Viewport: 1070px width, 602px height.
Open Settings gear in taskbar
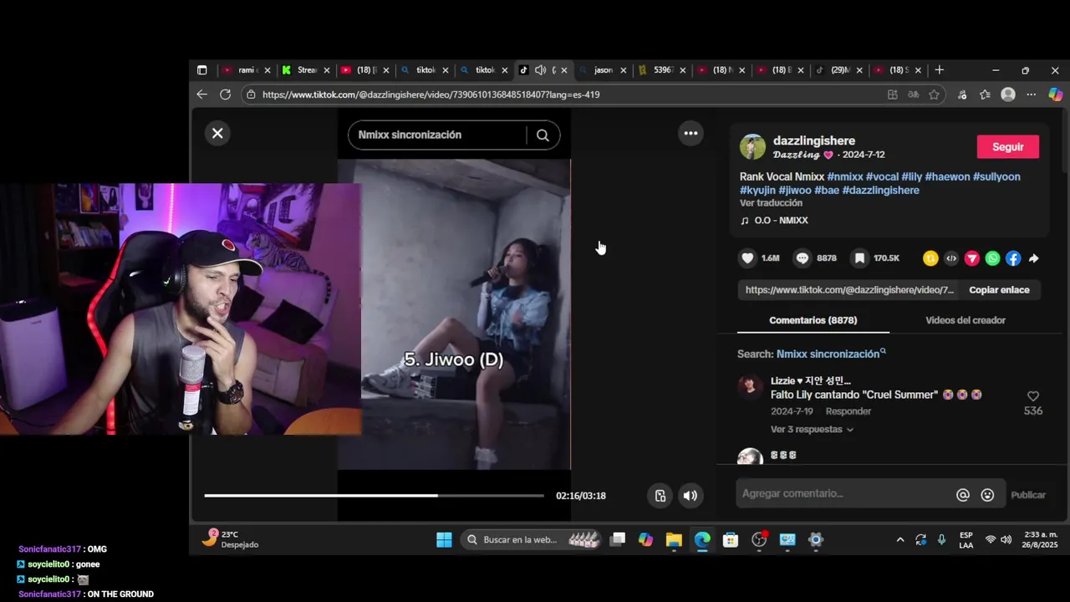(816, 540)
